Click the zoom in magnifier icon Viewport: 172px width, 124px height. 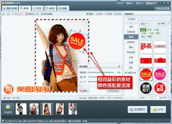4,14
